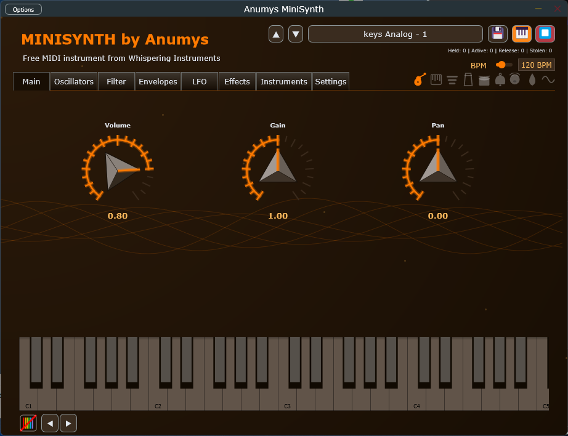Open the Envelopes tab
The image size is (568, 436).
click(x=158, y=81)
